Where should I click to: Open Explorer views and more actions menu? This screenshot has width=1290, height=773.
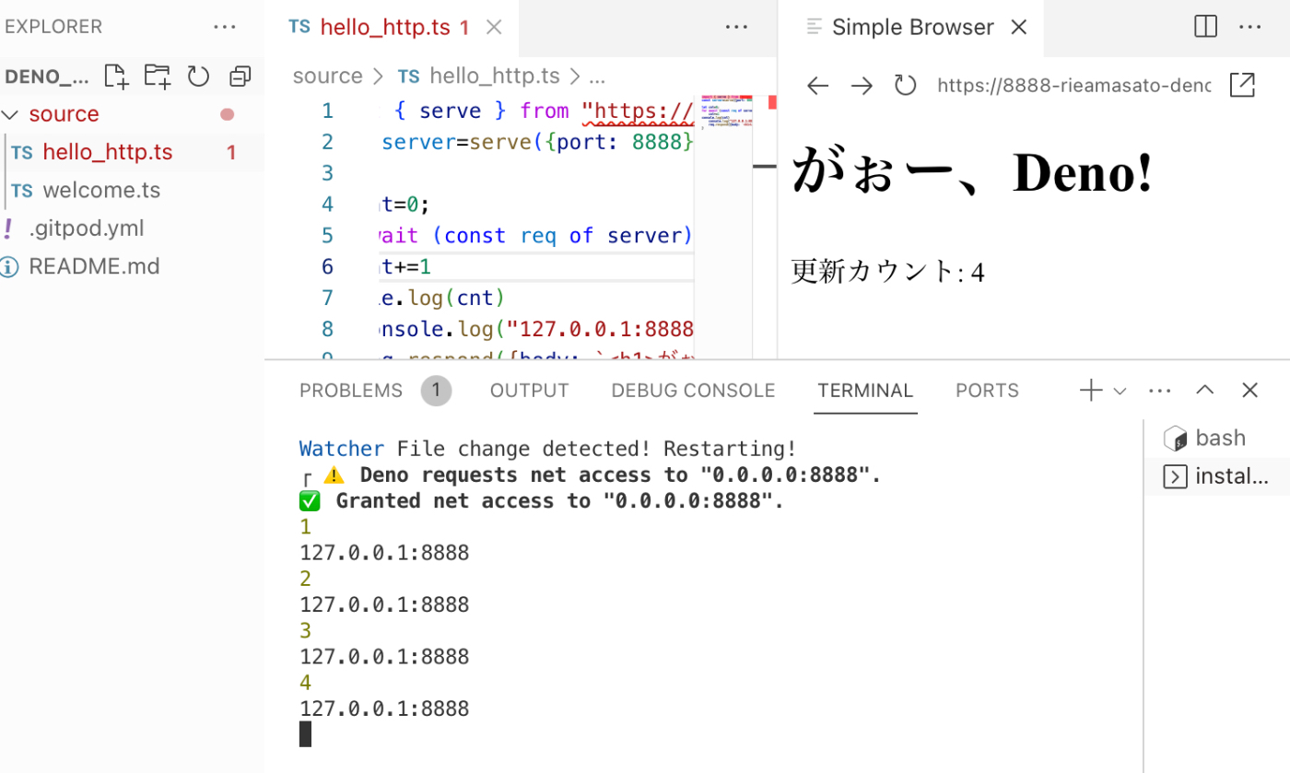(x=224, y=27)
